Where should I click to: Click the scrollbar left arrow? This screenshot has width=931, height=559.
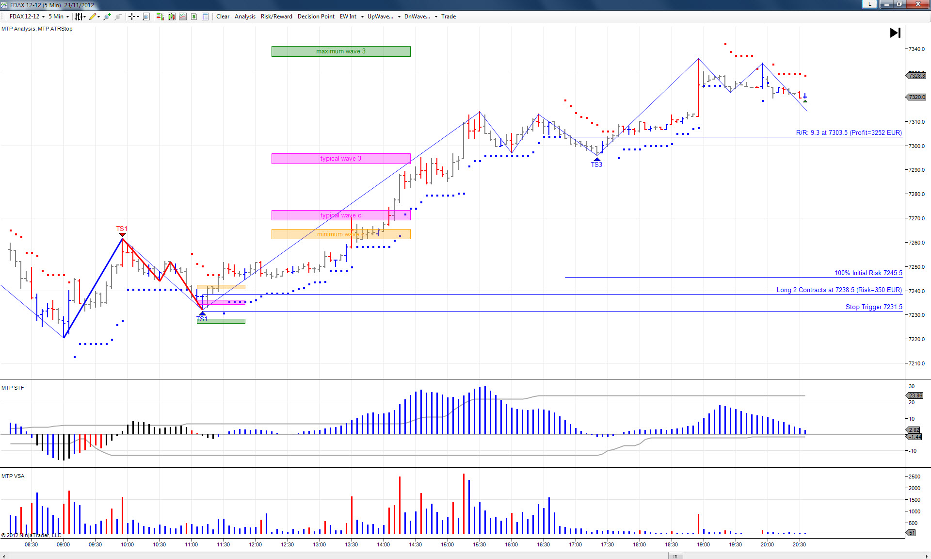tap(3, 556)
